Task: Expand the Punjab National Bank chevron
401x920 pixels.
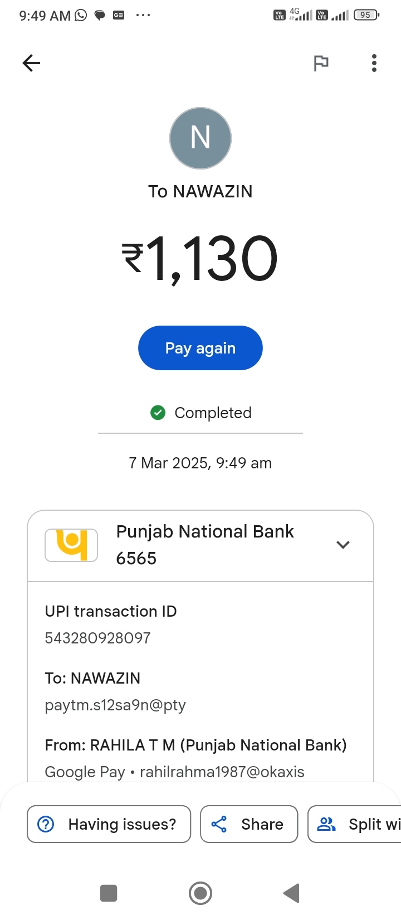Action: pyautogui.click(x=343, y=545)
